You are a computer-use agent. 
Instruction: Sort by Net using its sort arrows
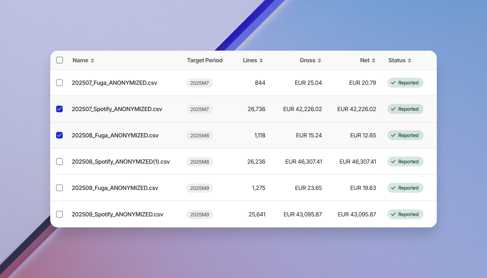pos(373,60)
